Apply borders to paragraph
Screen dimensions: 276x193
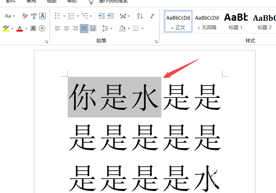point(135,28)
